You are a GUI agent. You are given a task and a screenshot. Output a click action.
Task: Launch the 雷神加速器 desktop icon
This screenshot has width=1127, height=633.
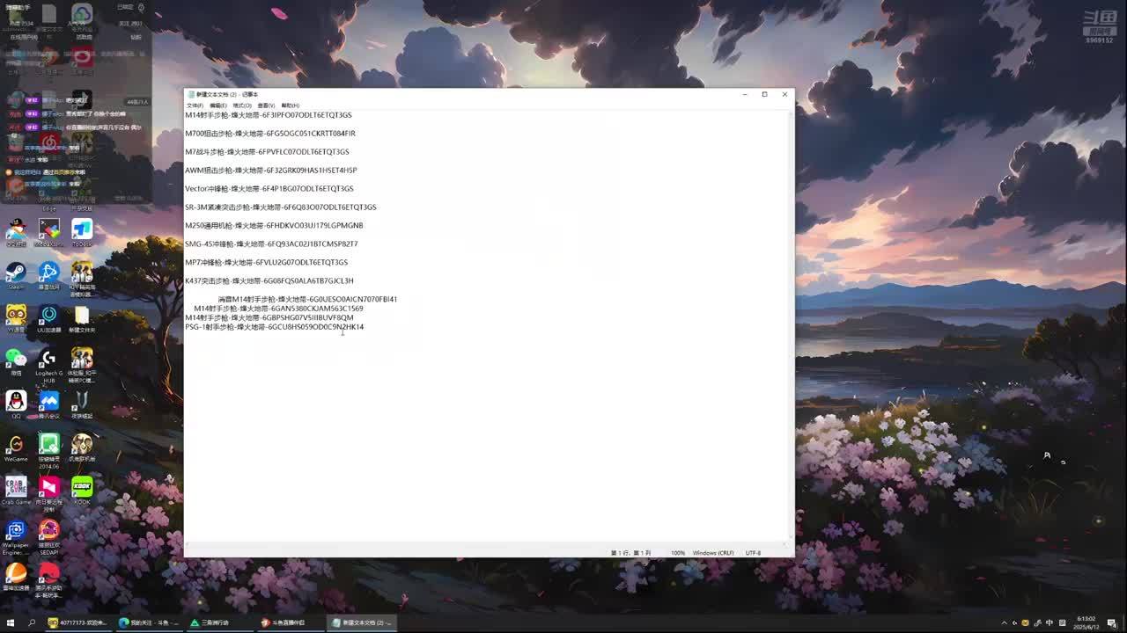(x=16, y=577)
